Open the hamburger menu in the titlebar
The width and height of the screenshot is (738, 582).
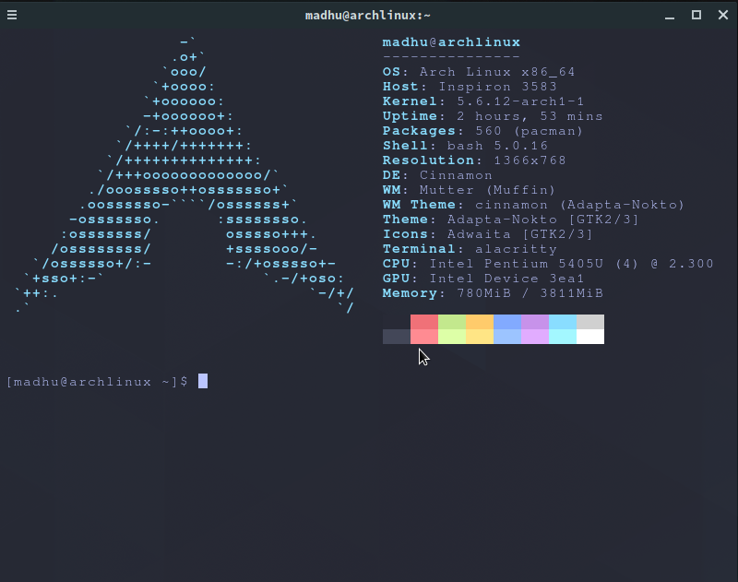(x=12, y=15)
